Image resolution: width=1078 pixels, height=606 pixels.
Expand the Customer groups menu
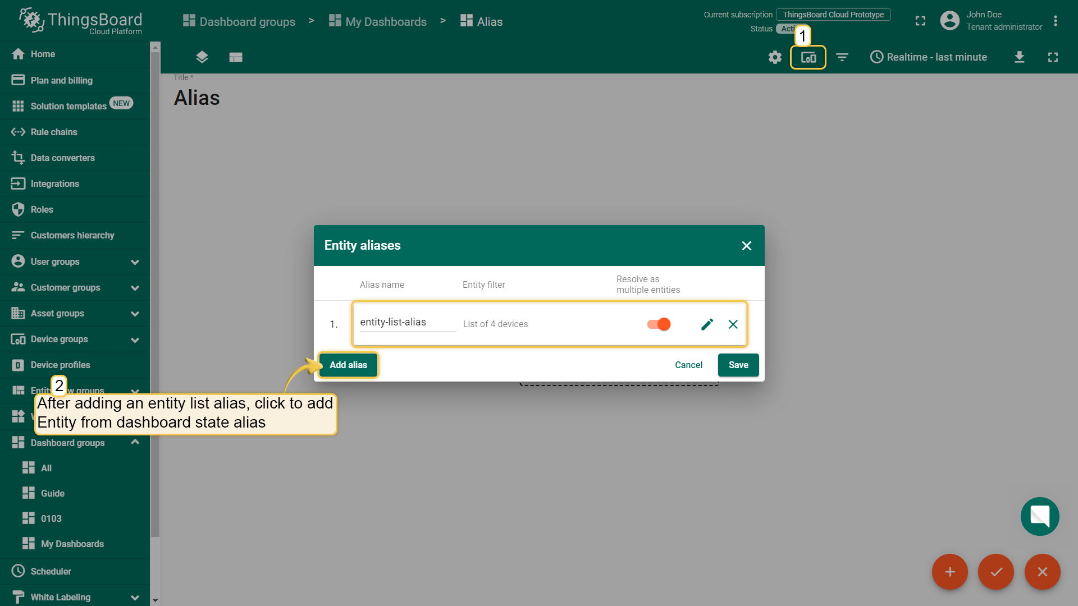(x=75, y=287)
